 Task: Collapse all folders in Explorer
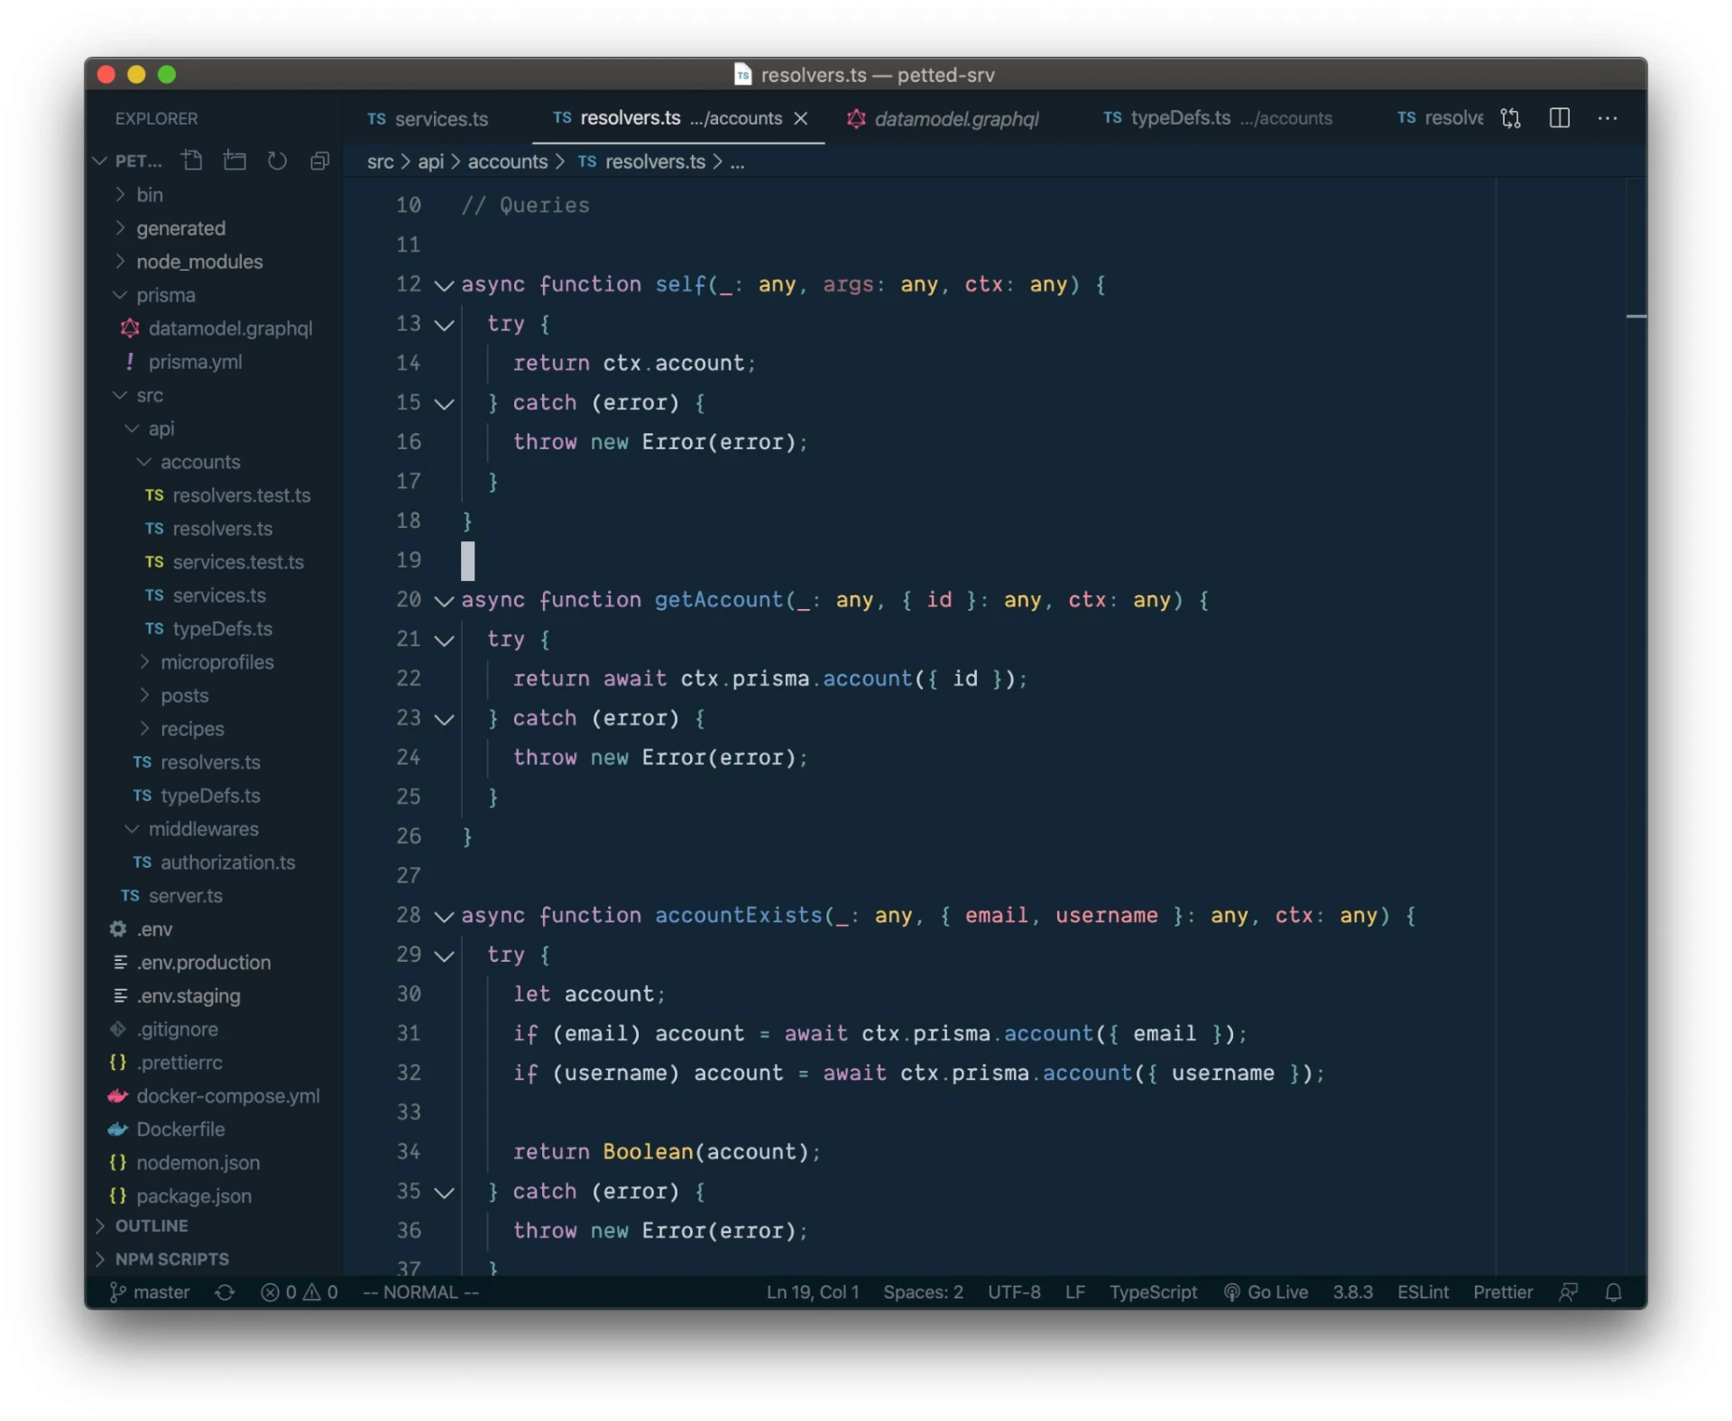point(319,161)
